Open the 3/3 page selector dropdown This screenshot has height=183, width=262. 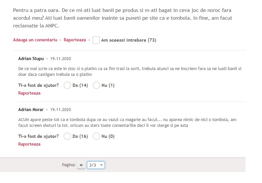point(96,165)
